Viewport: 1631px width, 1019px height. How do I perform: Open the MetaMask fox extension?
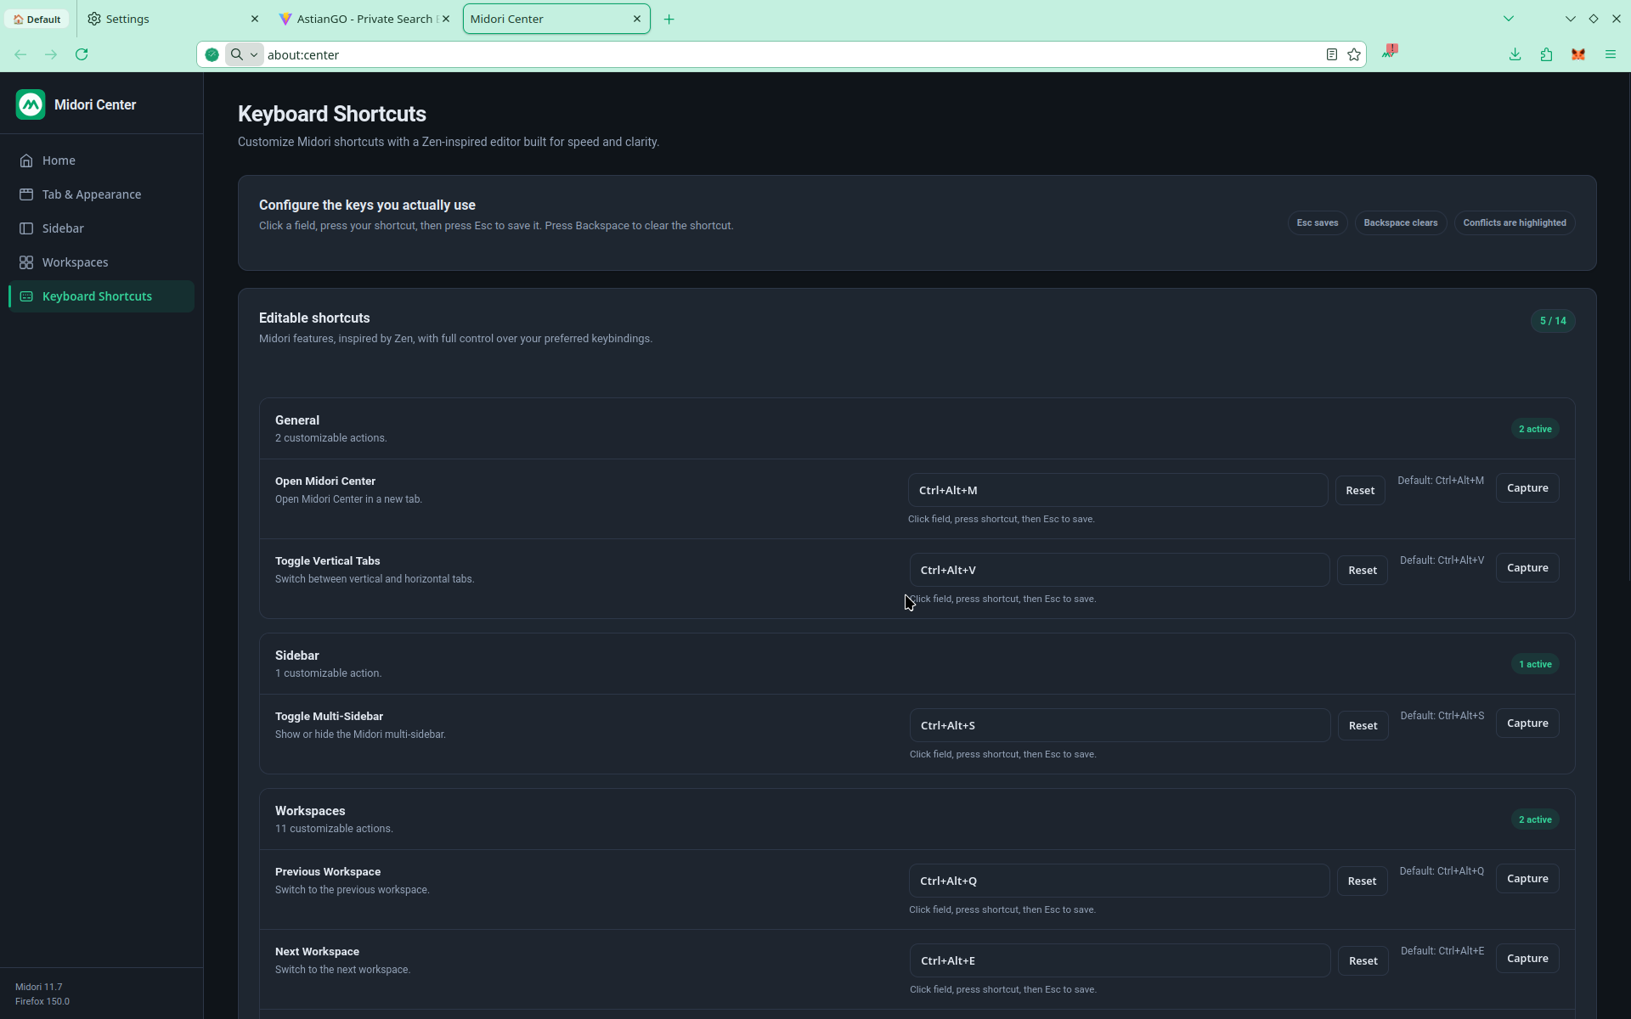click(1578, 54)
